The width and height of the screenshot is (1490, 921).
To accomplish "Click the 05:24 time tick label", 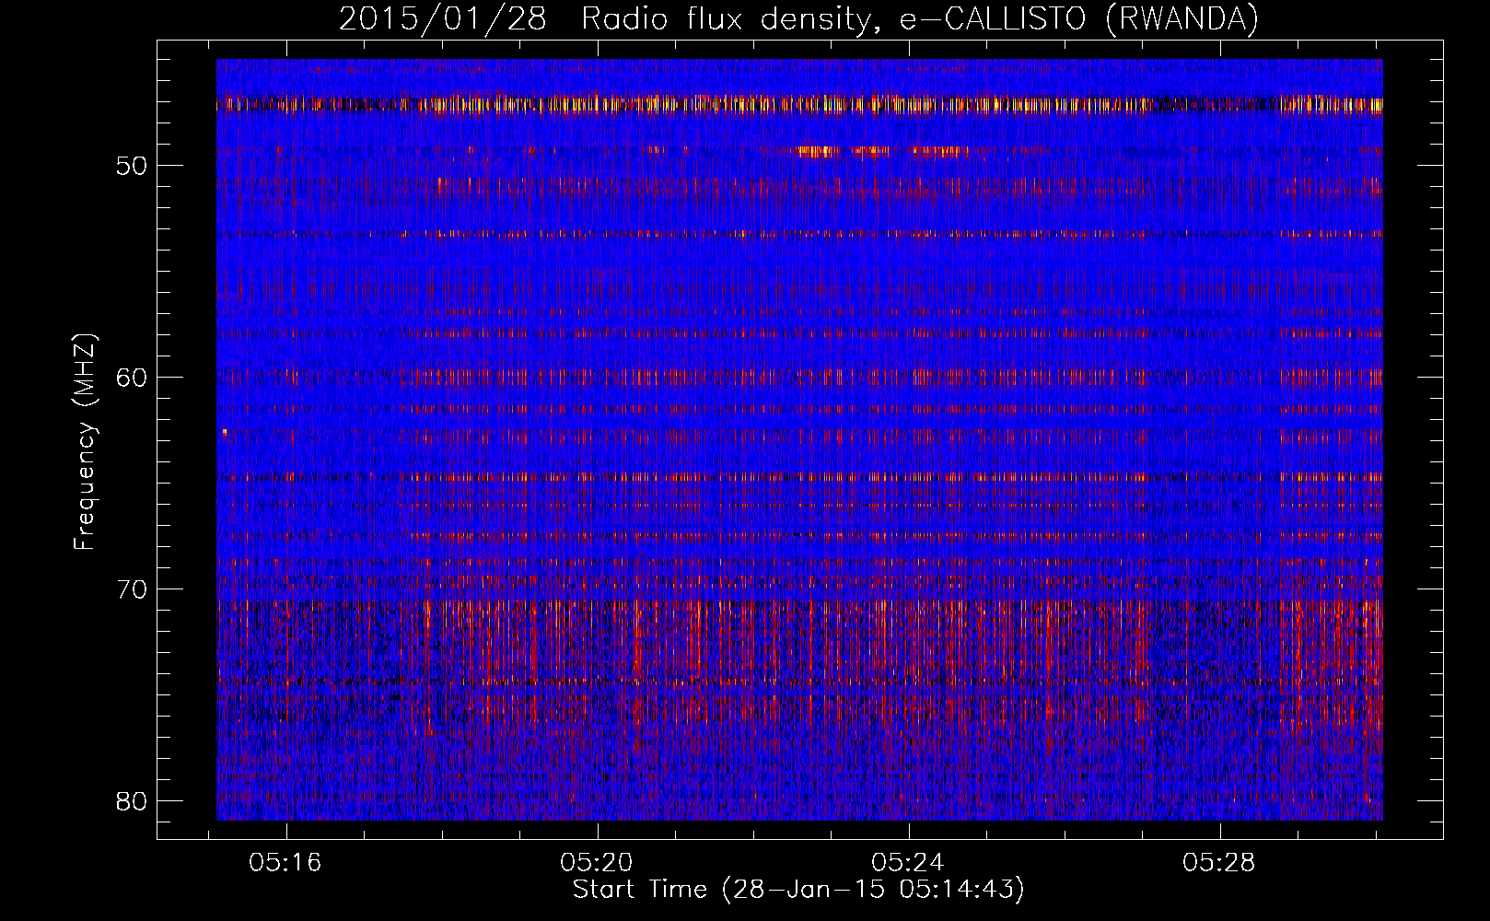I will coord(908,863).
